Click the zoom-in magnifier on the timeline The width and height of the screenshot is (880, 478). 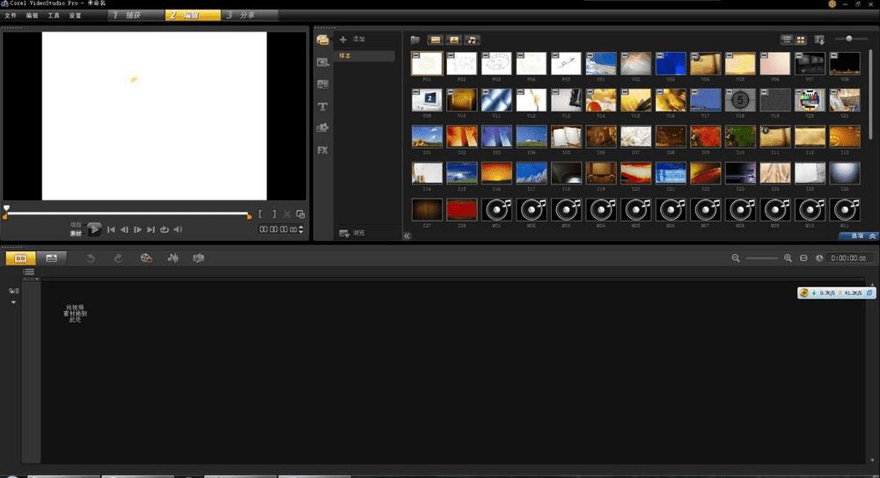tap(788, 258)
